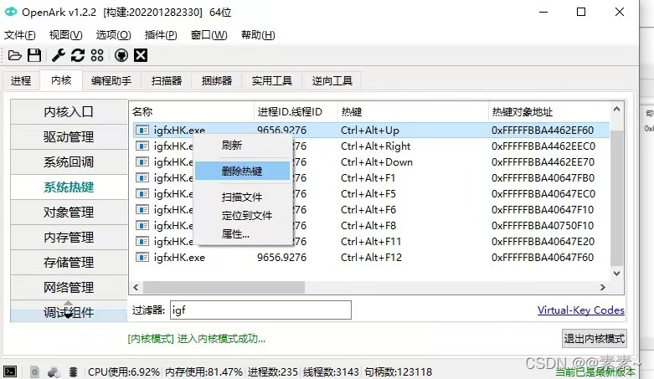
Task: Open the 选项(O) menu
Action: pyautogui.click(x=113, y=35)
